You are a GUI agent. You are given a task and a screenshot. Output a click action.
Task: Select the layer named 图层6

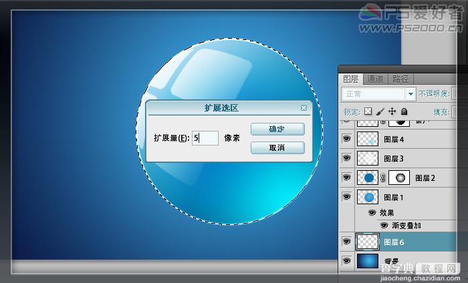pyautogui.click(x=394, y=242)
